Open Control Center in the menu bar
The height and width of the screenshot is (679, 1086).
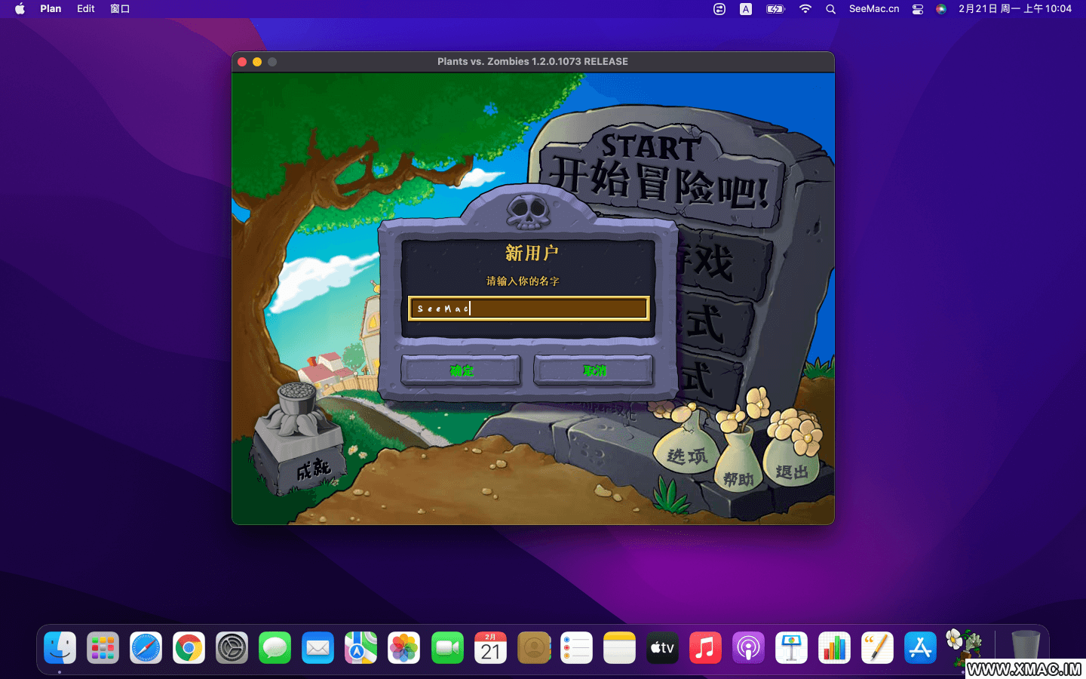pos(918,9)
